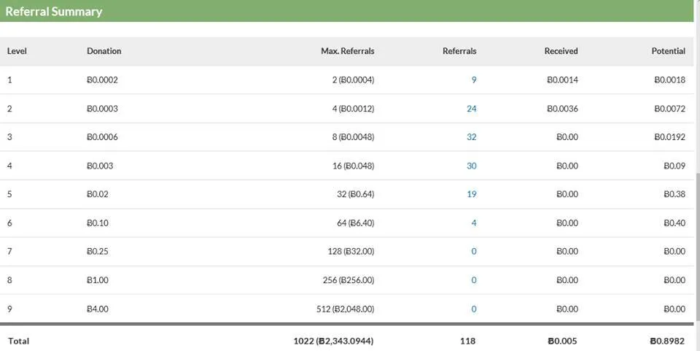Open the 0 referrals link for level 7
This screenshot has width=700, height=351.
point(474,252)
